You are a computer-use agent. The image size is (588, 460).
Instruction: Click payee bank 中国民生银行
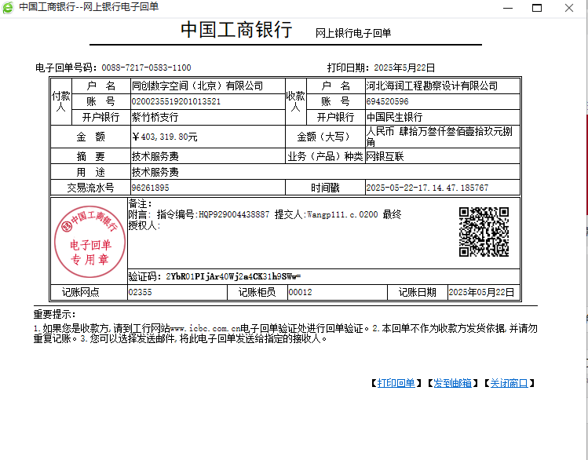coord(395,117)
